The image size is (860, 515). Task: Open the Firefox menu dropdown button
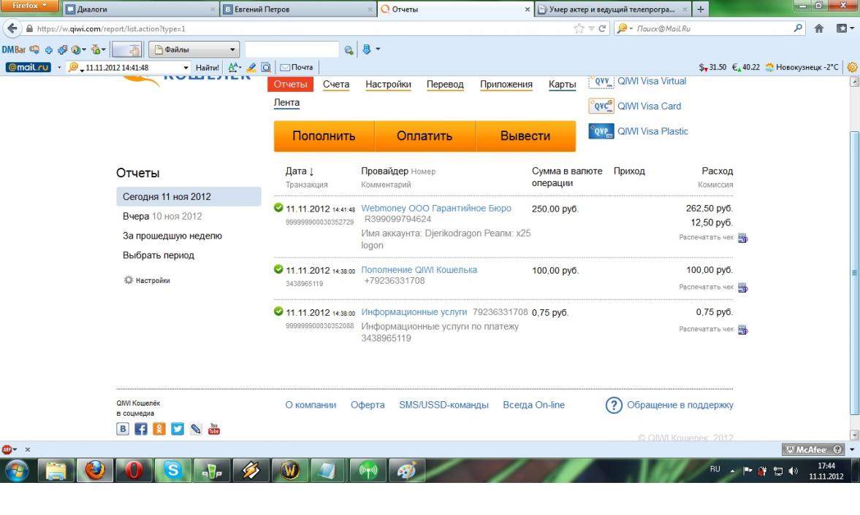point(29,6)
